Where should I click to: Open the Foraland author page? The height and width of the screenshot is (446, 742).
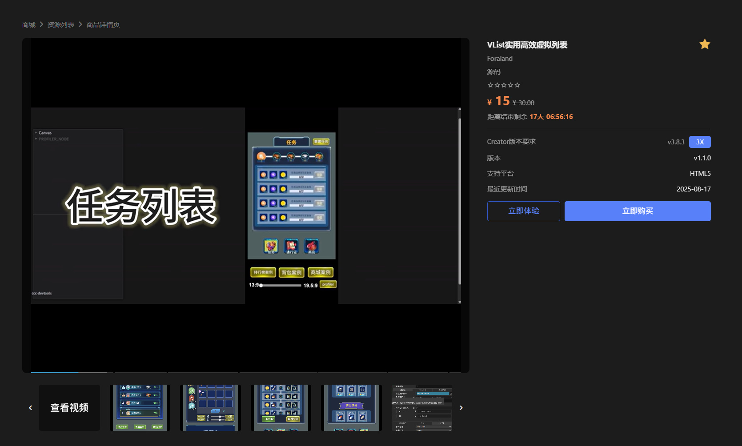point(500,59)
